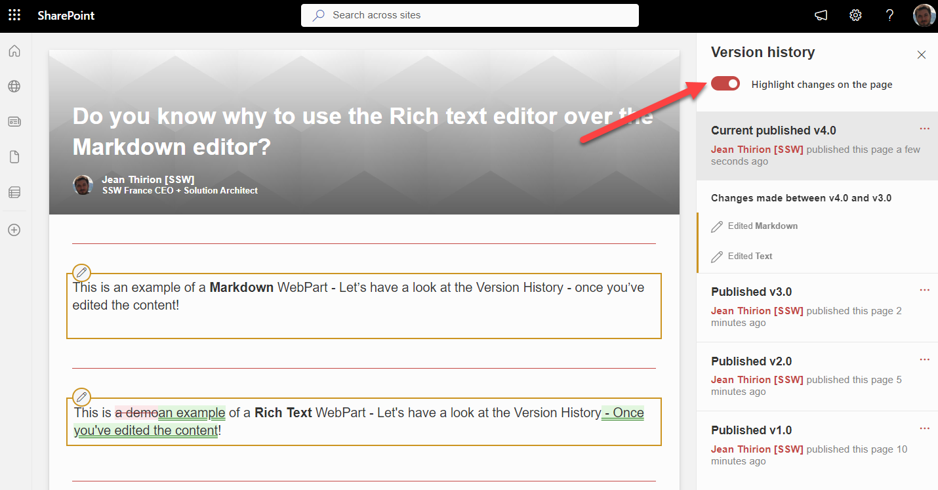Open the News icon in sidebar
This screenshot has width=938, height=490.
[x=14, y=121]
